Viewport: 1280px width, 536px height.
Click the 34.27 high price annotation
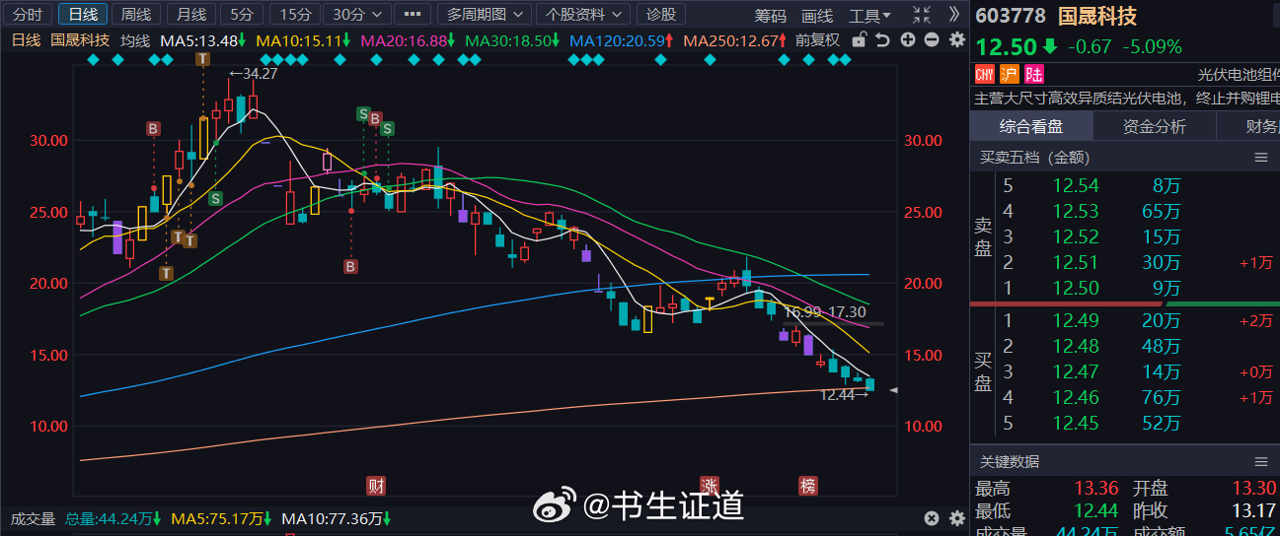(x=253, y=73)
